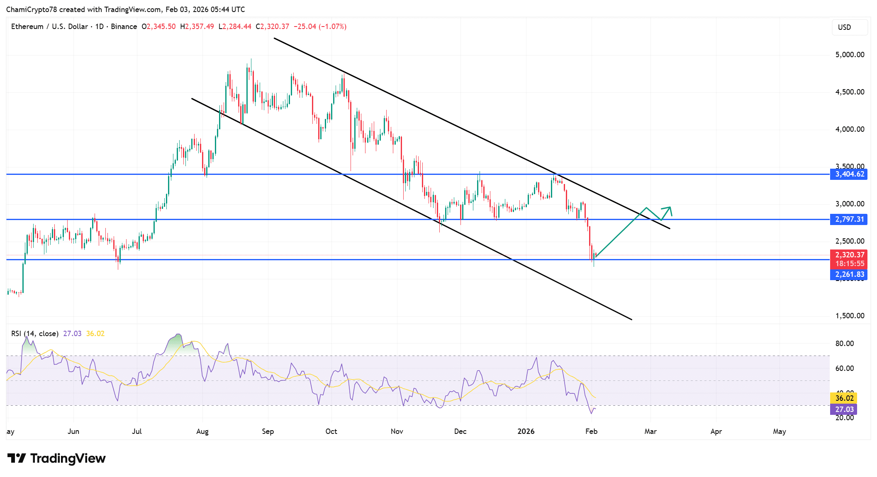Click the 2026 label on the time axis
Viewport: 877px width, 477px height.
(x=526, y=431)
